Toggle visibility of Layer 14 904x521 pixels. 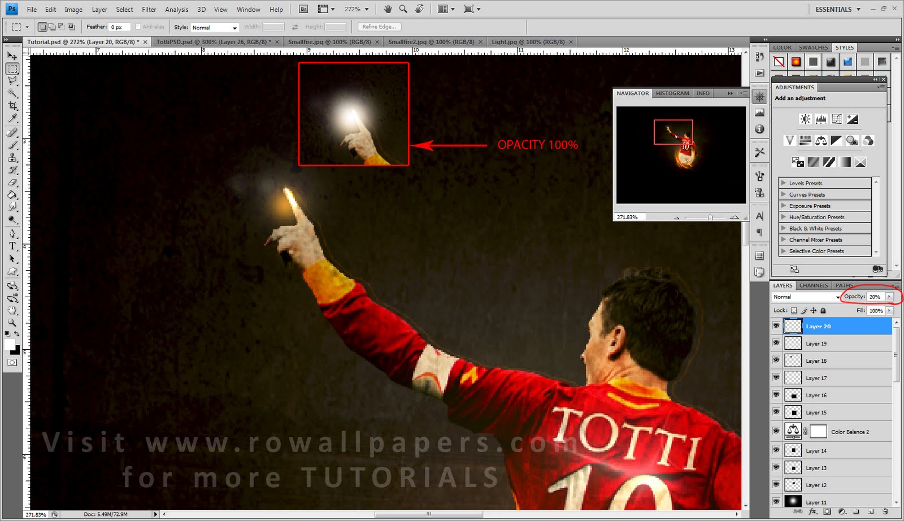pyautogui.click(x=776, y=450)
